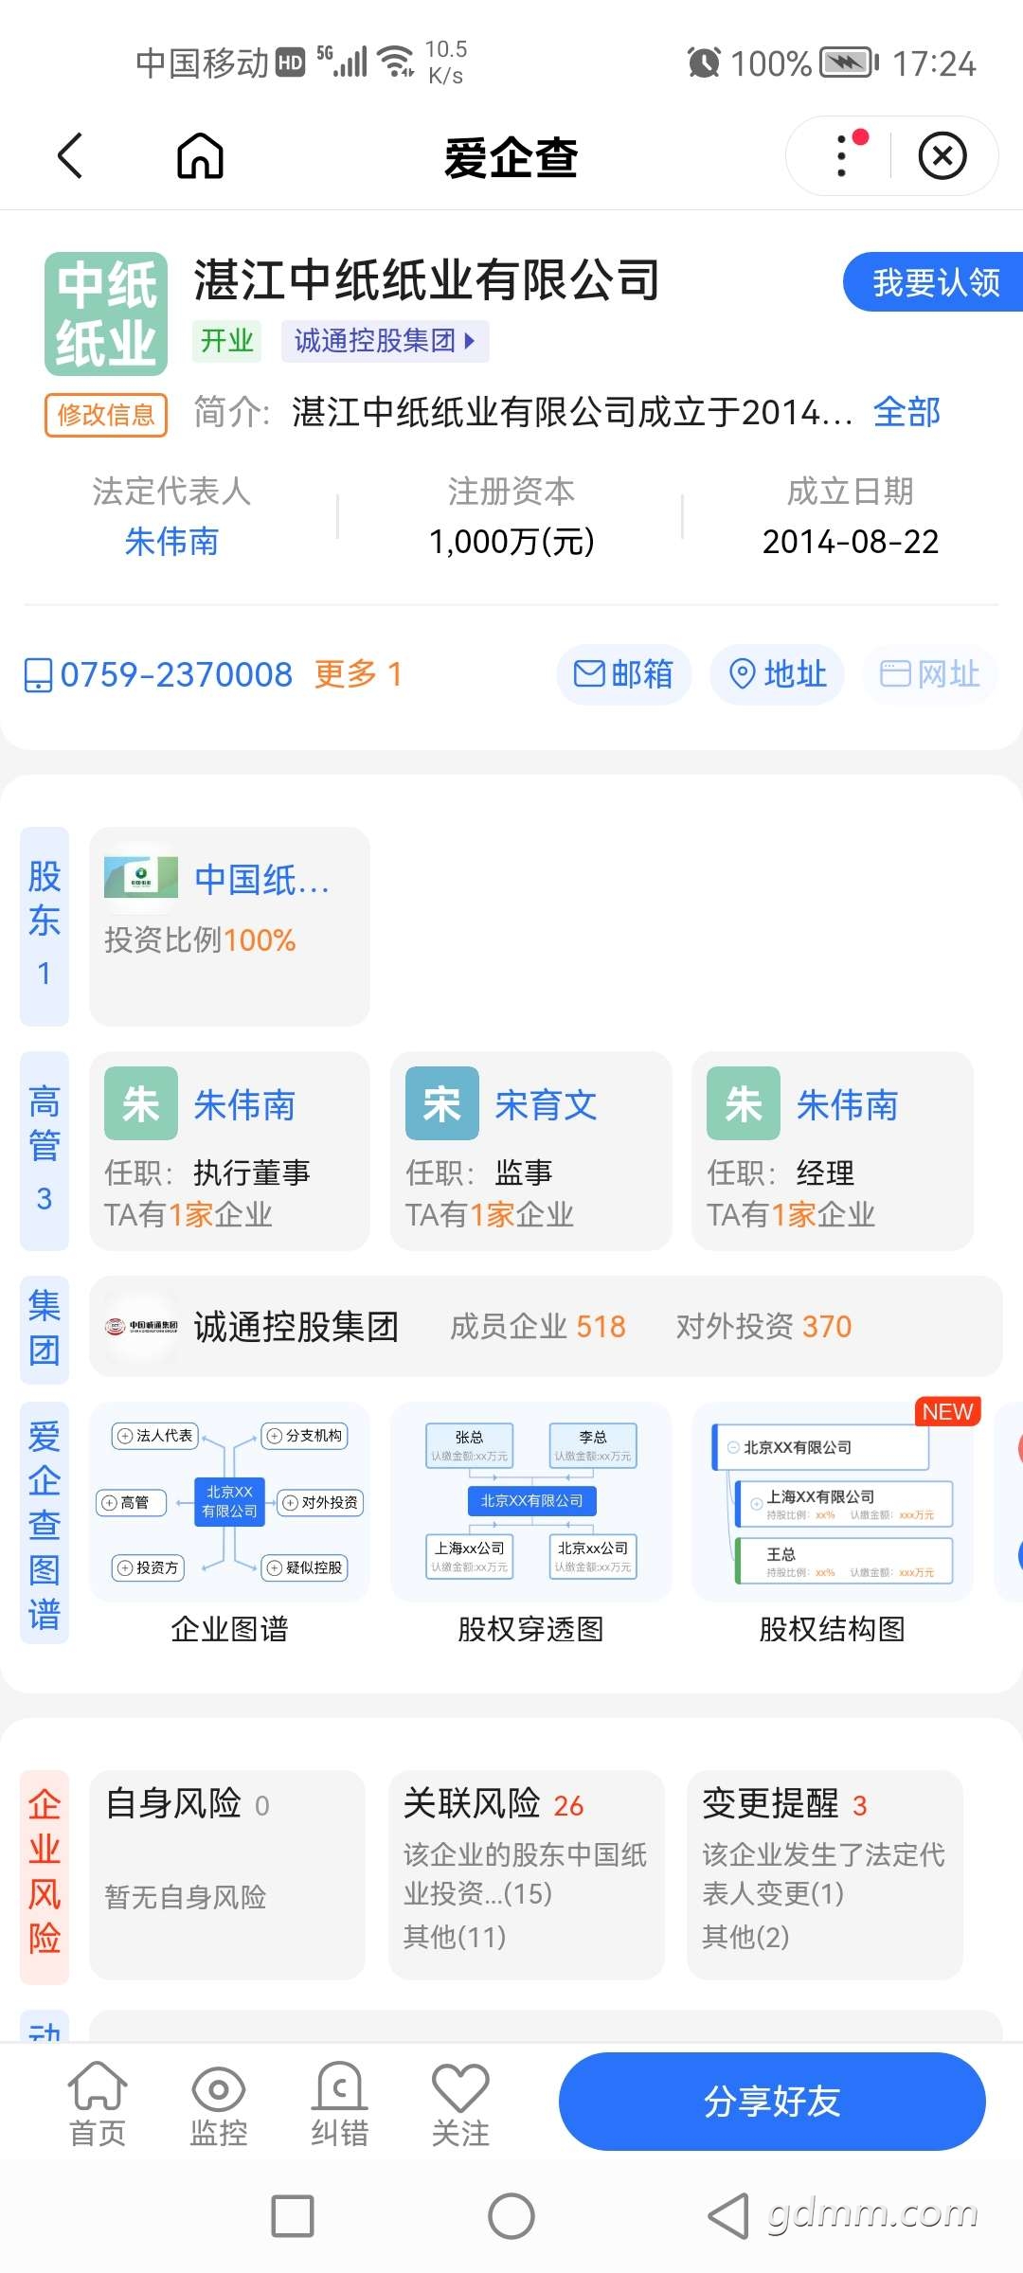
Task: Tap the 中国纸业 shareholder logo
Action: click(x=141, y=878)
